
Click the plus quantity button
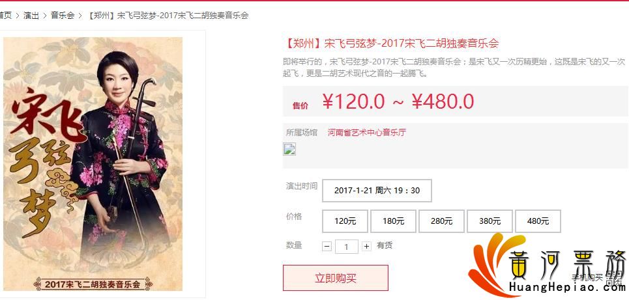pyautogui.click(x=366, y=247)
